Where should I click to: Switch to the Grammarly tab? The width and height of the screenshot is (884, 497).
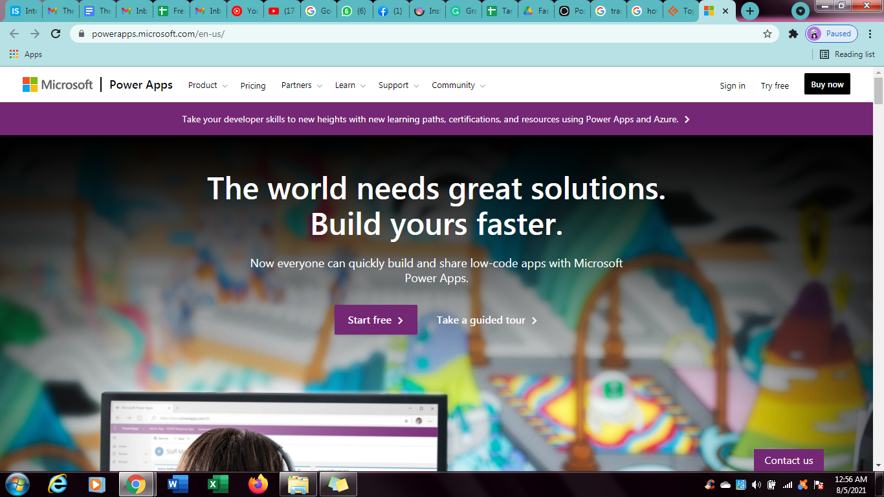click(463, 11)
